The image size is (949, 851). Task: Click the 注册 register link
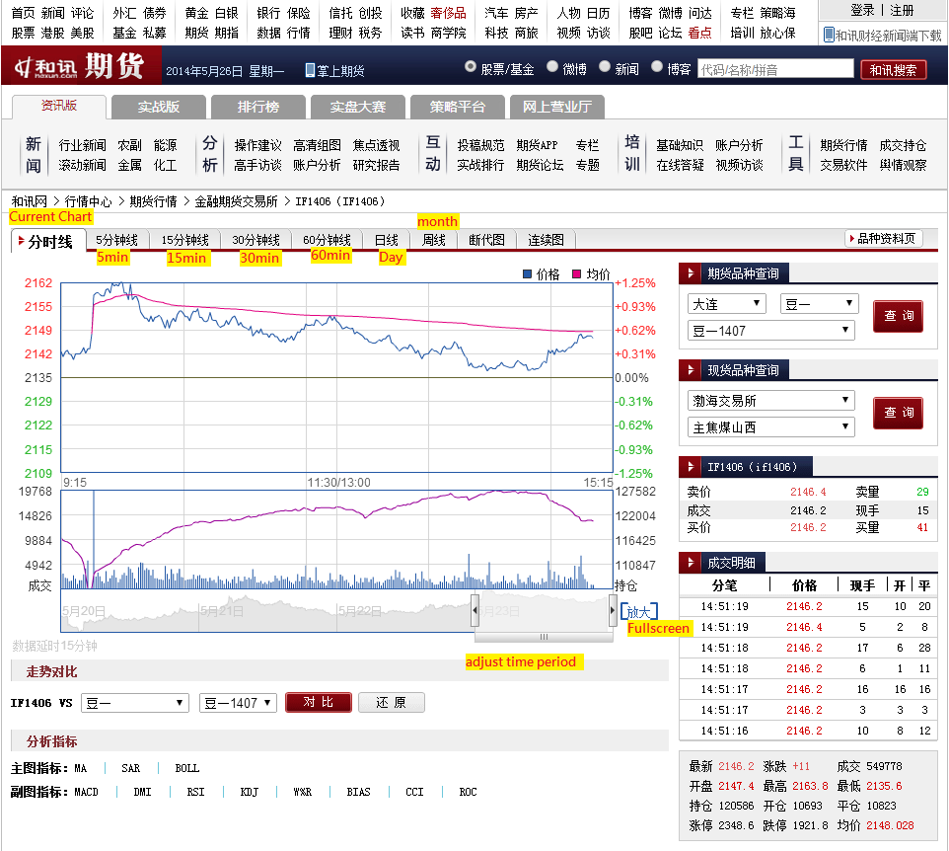click(x=902, y=10)
